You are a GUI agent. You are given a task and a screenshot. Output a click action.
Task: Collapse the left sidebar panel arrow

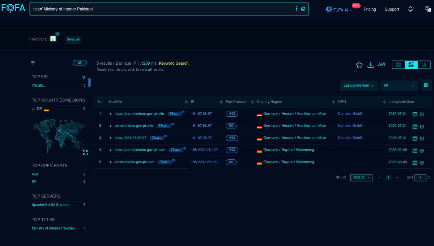[x=89, y=83]
